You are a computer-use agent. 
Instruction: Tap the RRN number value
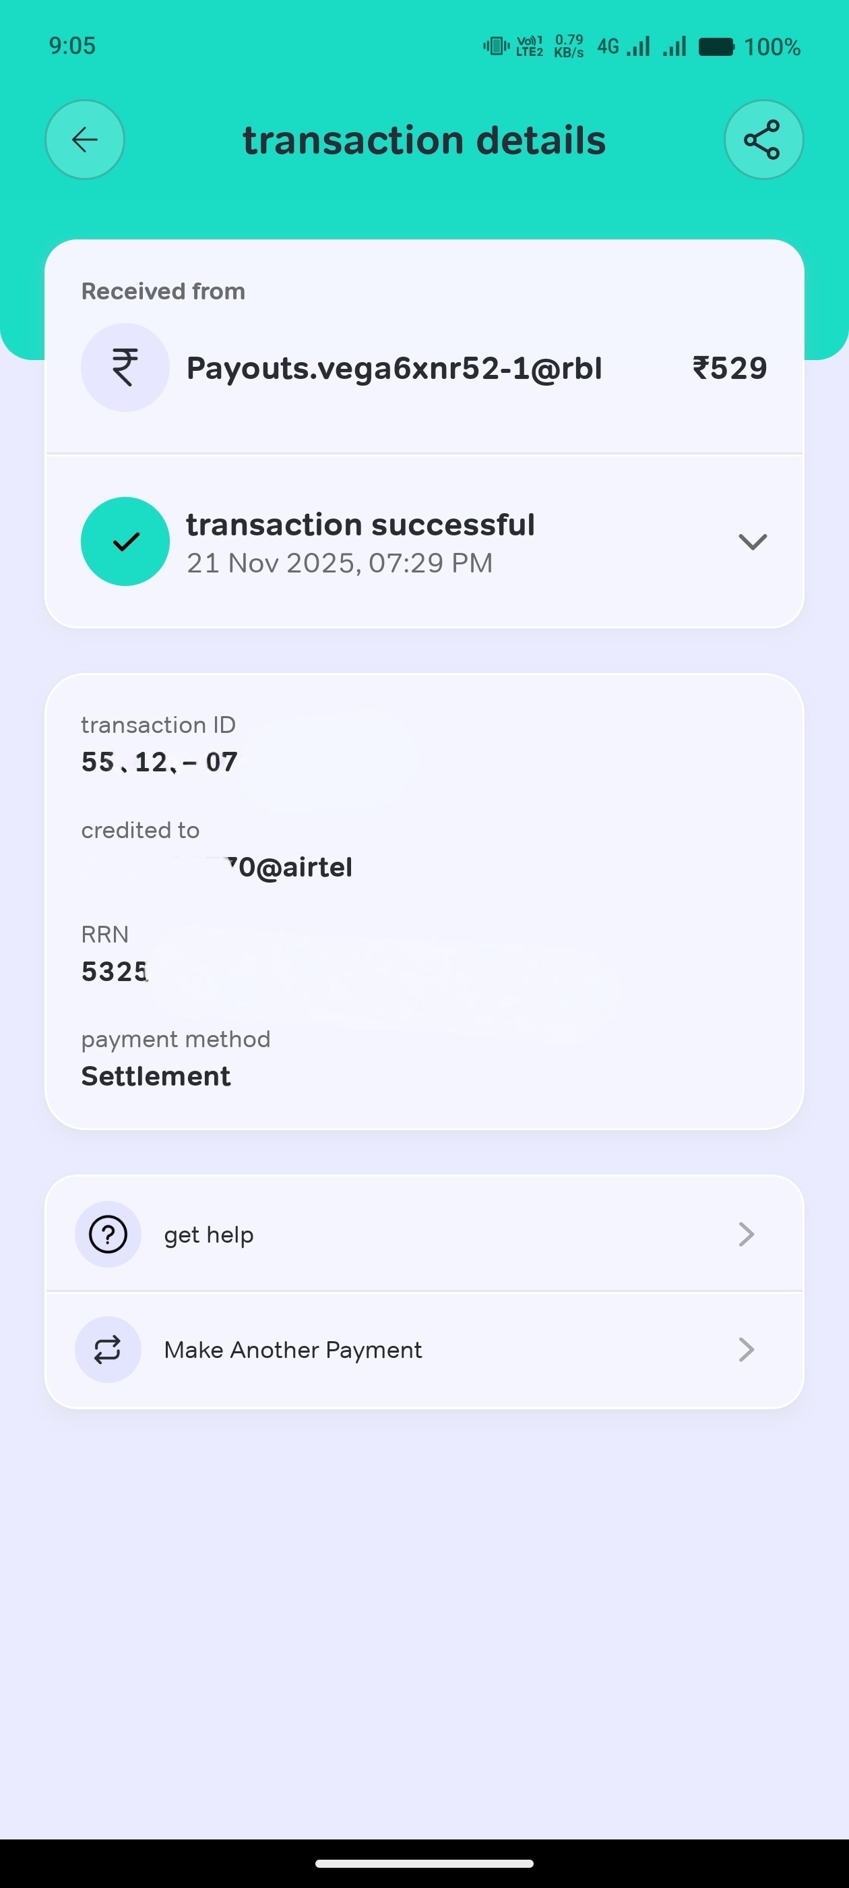pos(115,972)
